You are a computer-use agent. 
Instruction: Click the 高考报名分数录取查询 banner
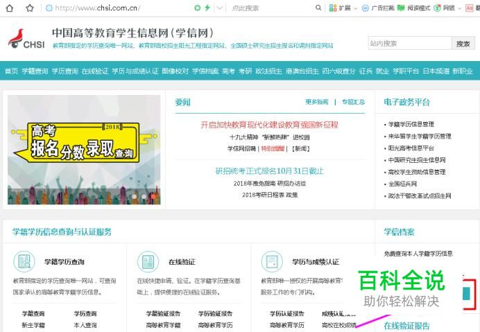[84, 150]
